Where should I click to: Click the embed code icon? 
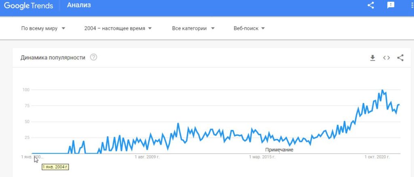pos(387,58)
